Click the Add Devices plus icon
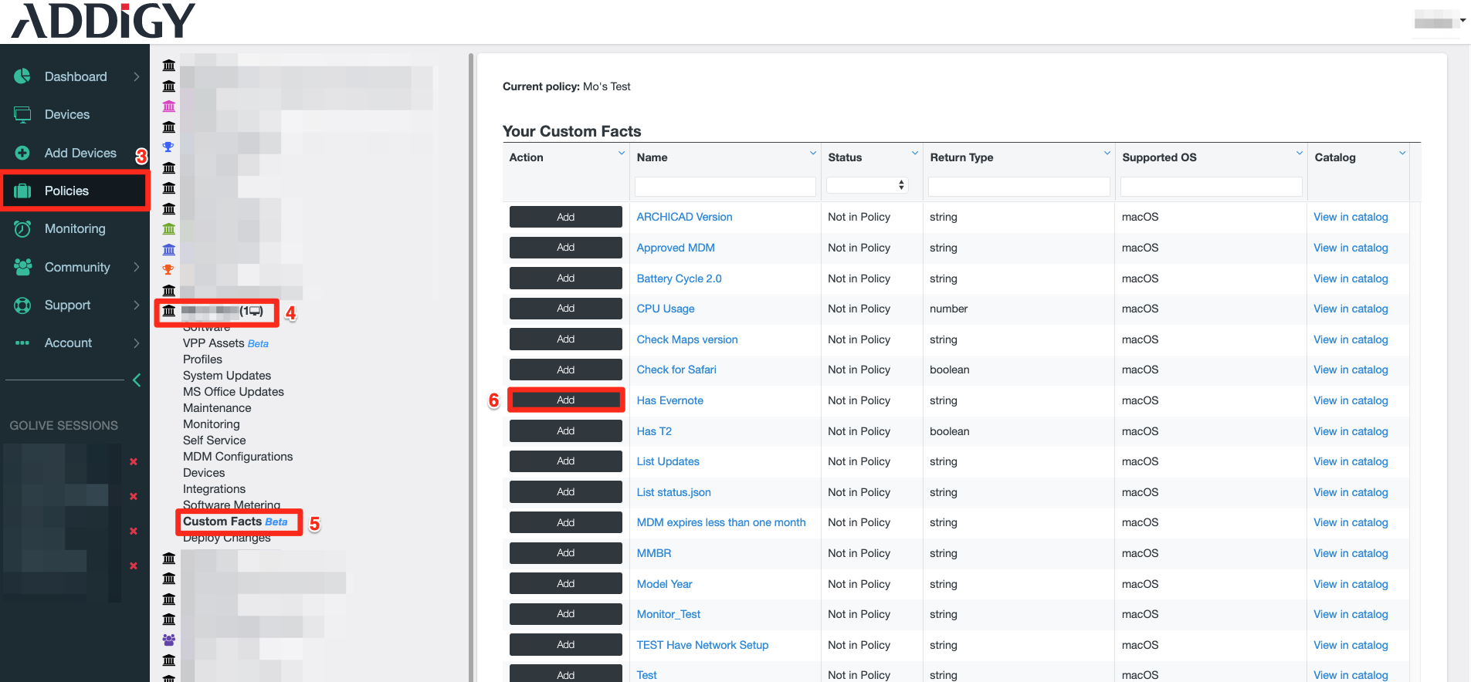The width and height of the screenshot is (1471, 682). pos(22,153)
